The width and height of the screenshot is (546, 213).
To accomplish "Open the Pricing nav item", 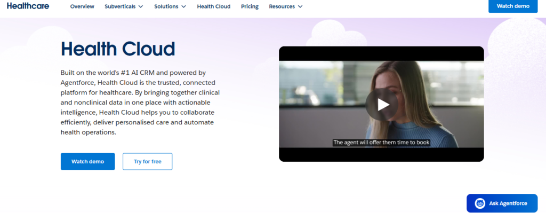I will tap(250, 6).
